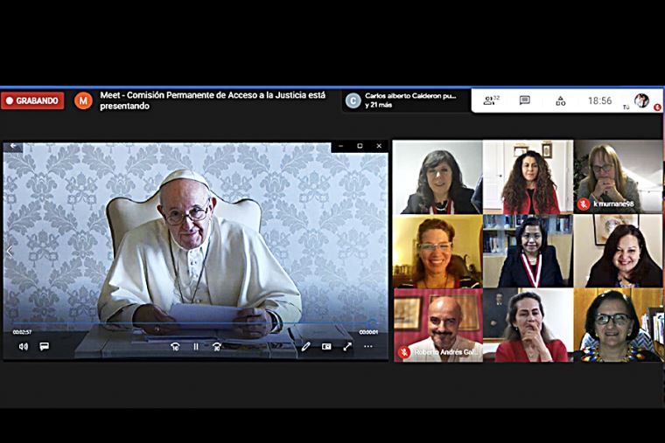
Task: Click the red GRABANDO recording indicator
Action: 32,100
